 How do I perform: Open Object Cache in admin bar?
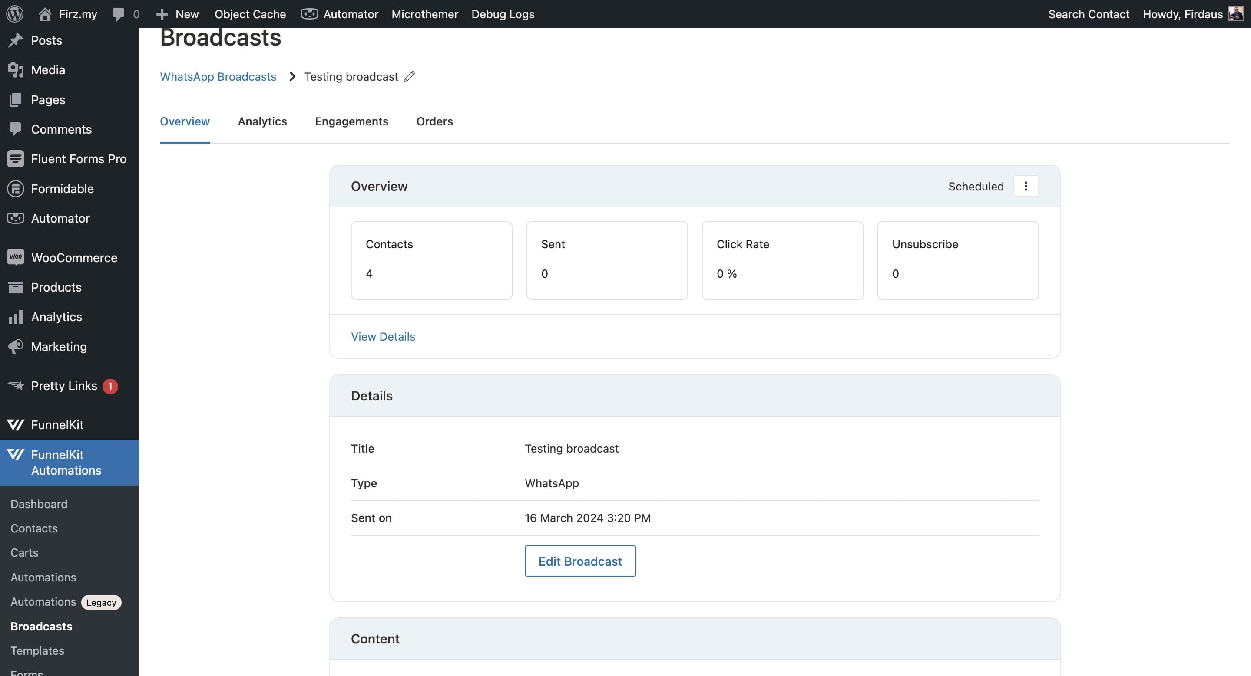pos(250,14)
